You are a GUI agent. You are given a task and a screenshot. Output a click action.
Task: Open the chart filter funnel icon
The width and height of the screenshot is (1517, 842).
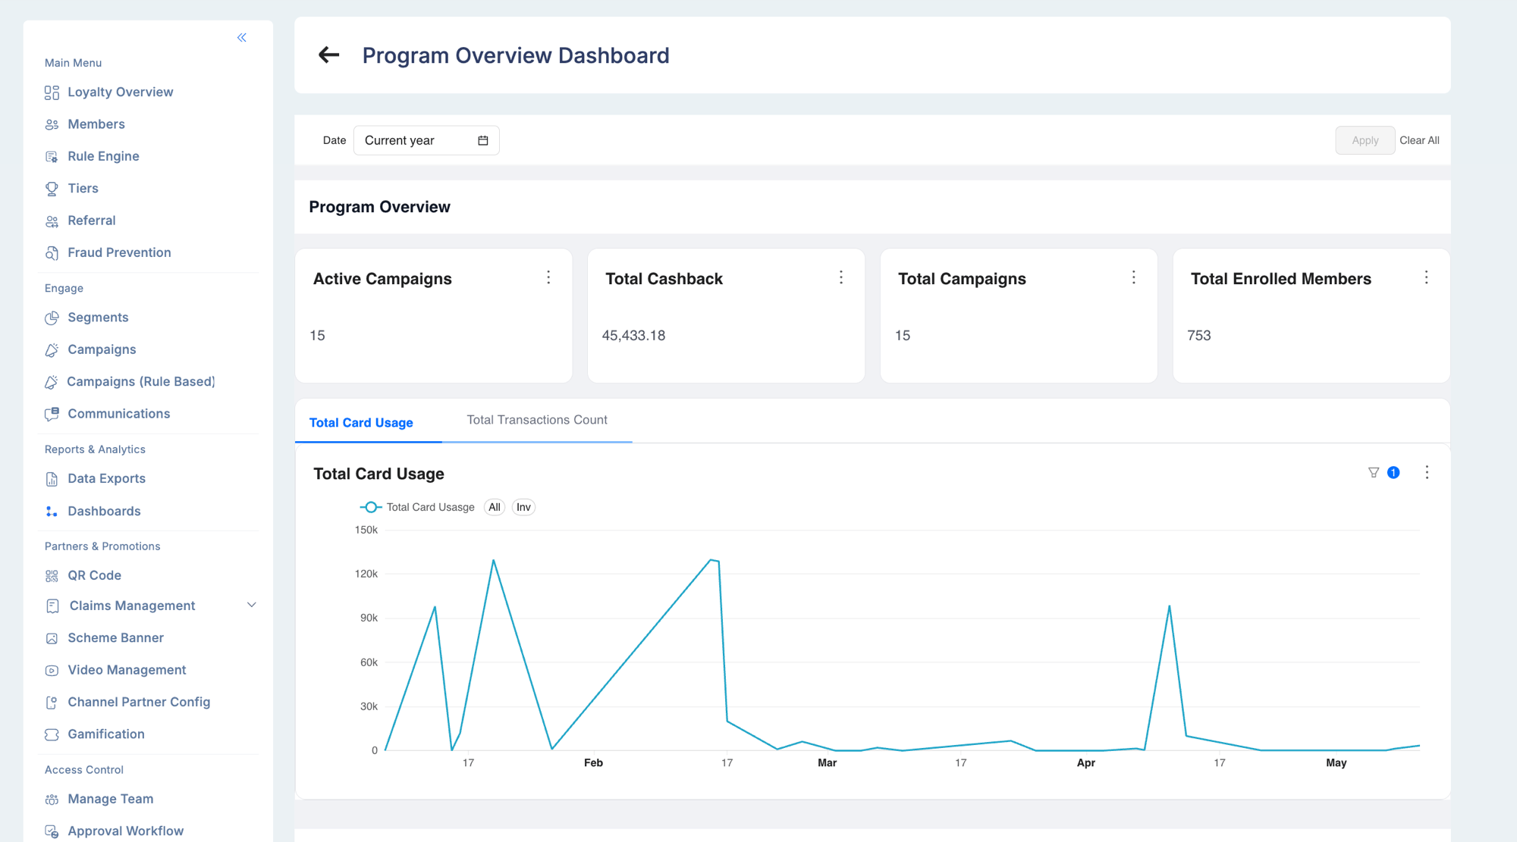1374,472
